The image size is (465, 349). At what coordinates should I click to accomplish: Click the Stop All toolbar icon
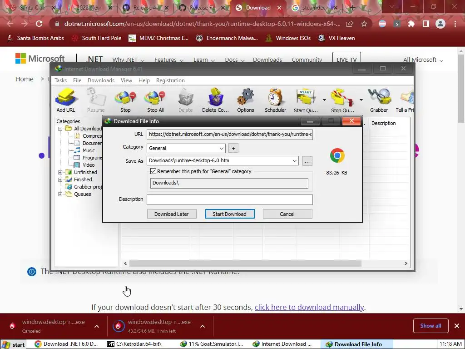coord(155,100)
